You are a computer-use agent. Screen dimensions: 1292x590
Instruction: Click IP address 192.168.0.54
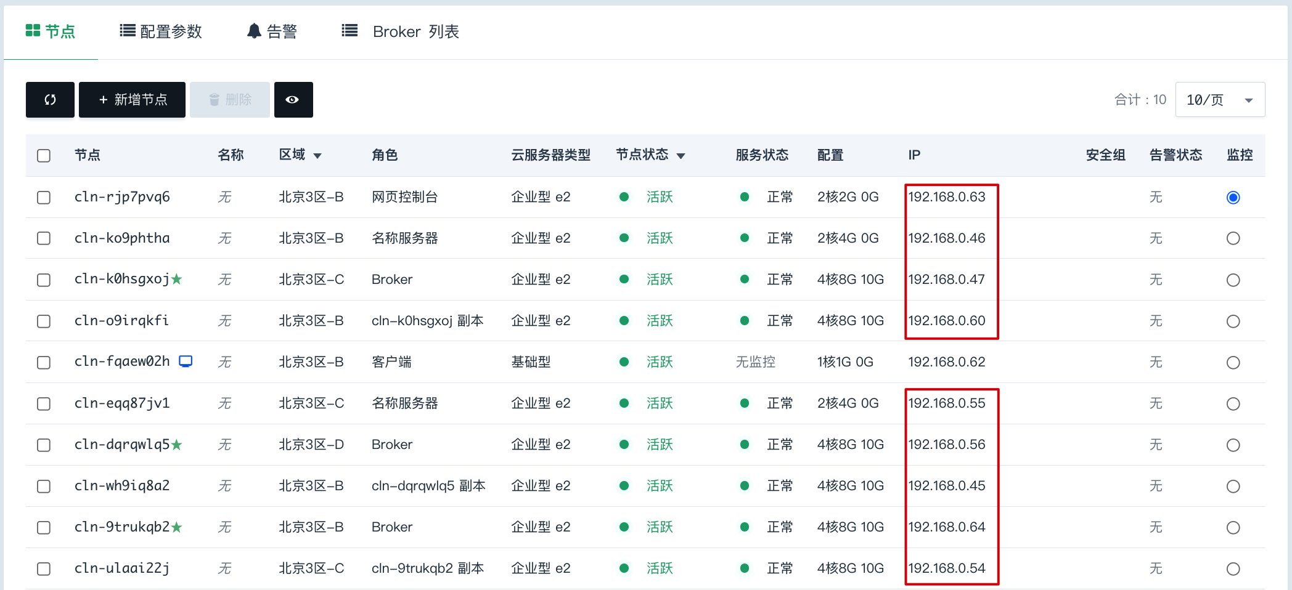click(947, 568)
